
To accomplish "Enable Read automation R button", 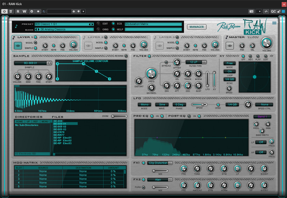I will coord(18,11).
